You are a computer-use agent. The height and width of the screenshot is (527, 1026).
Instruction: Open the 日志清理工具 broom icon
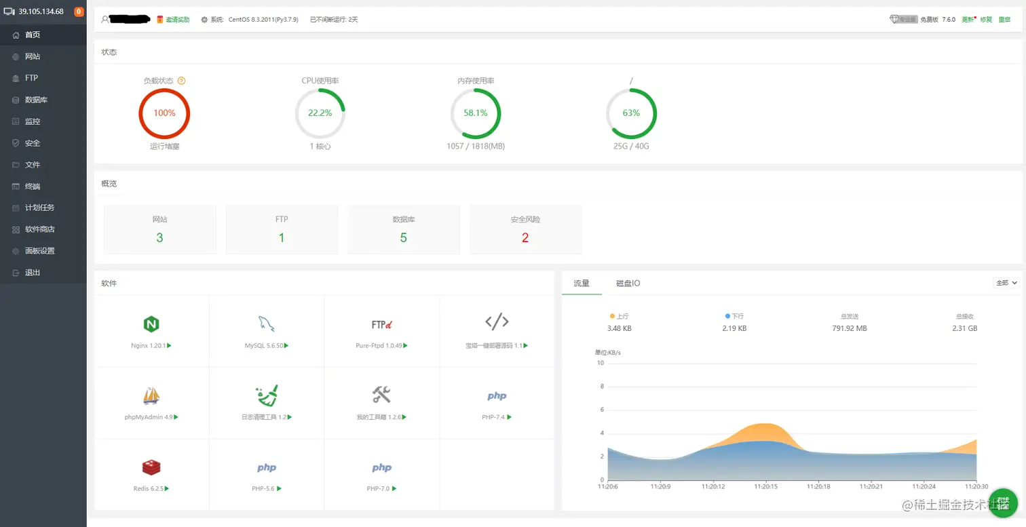[267, 395]
